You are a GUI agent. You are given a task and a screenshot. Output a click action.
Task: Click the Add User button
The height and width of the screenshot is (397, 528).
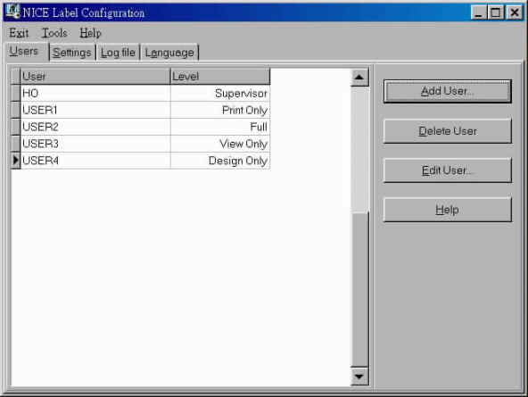(447, 91)
